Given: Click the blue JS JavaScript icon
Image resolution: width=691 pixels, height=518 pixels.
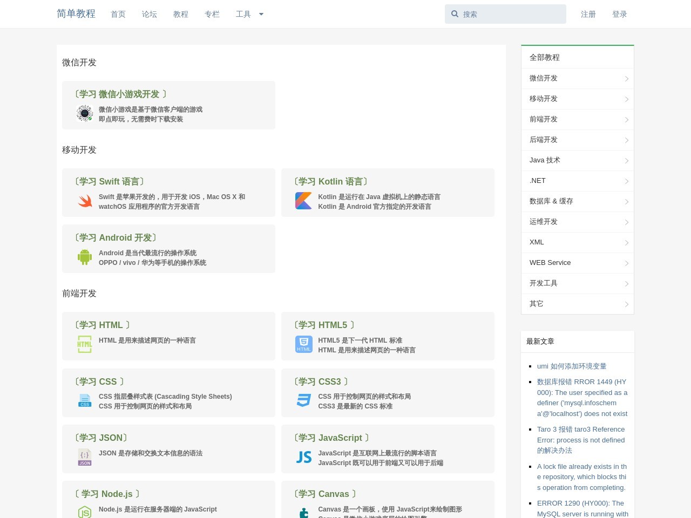Looking at the screenshot, I should (304, 457).
